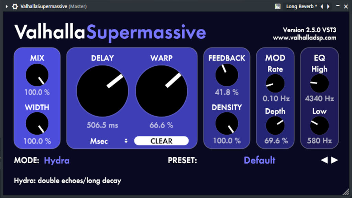The height and width of the screenshot is (198, 352).
Task: Adjust the MIX knob
Action: coord(37,75)
